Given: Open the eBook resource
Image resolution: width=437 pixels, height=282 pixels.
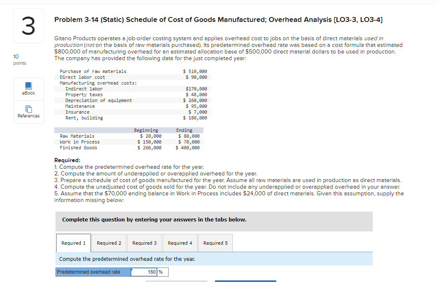Looking at the screenshot, I should 28,89.
